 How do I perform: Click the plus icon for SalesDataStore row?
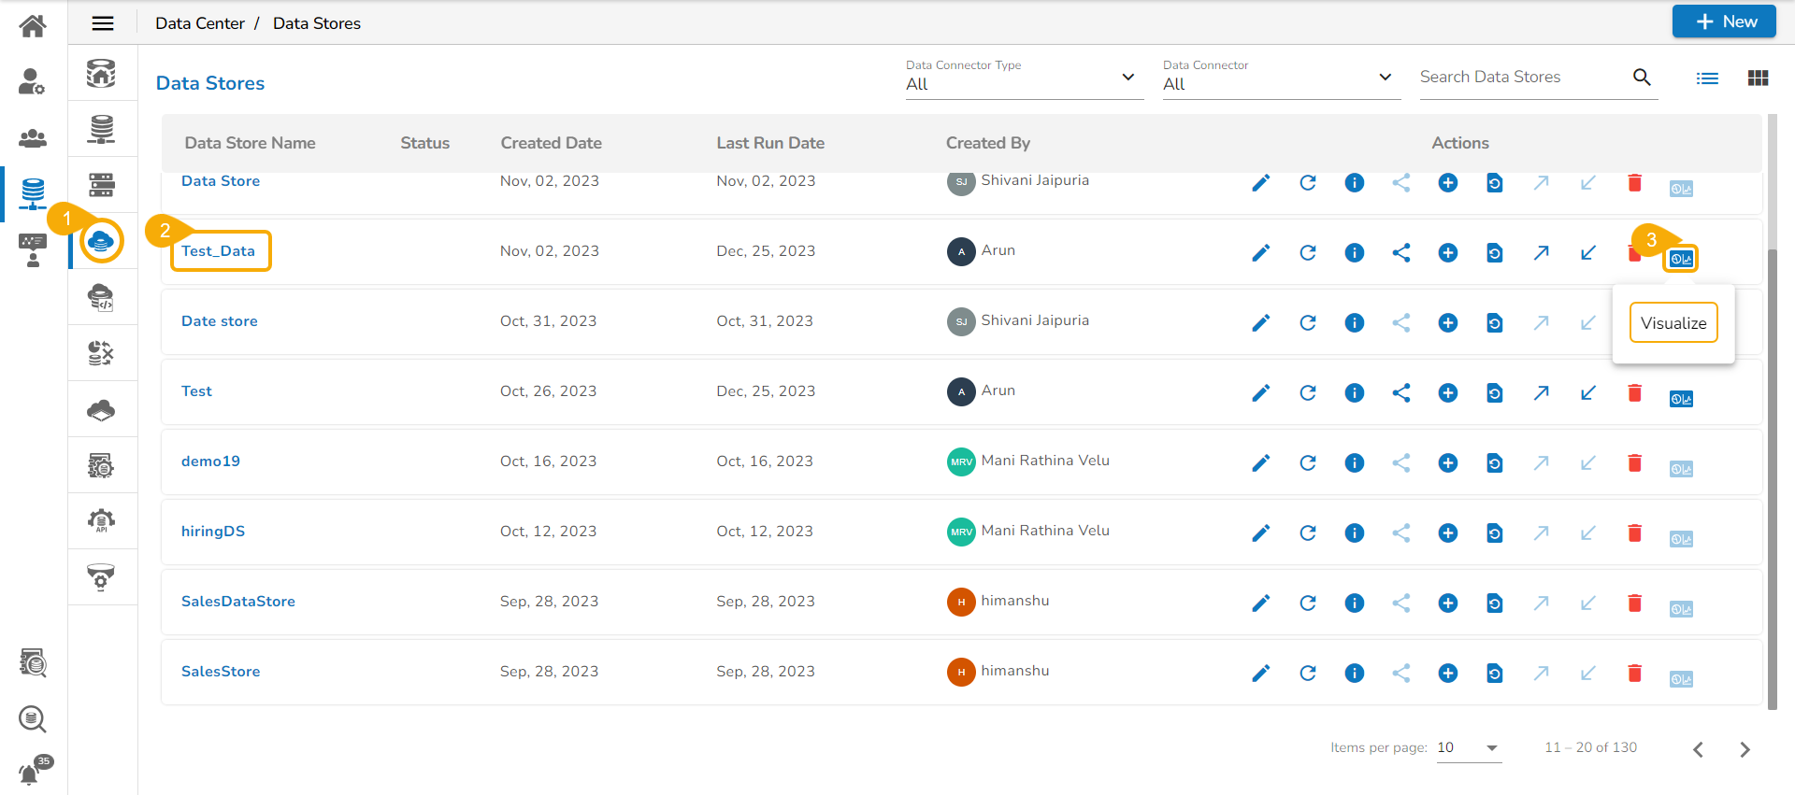click(1447, 603)
